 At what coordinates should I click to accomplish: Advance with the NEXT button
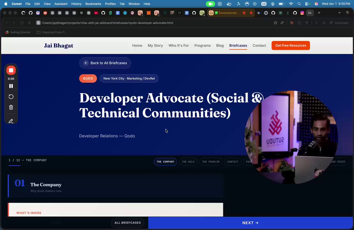coord(250,223)
